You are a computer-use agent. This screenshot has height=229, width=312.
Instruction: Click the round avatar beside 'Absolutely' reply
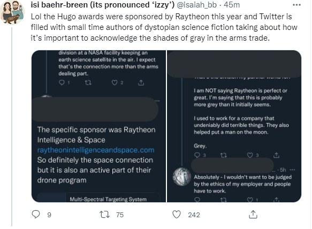[181, 177]
